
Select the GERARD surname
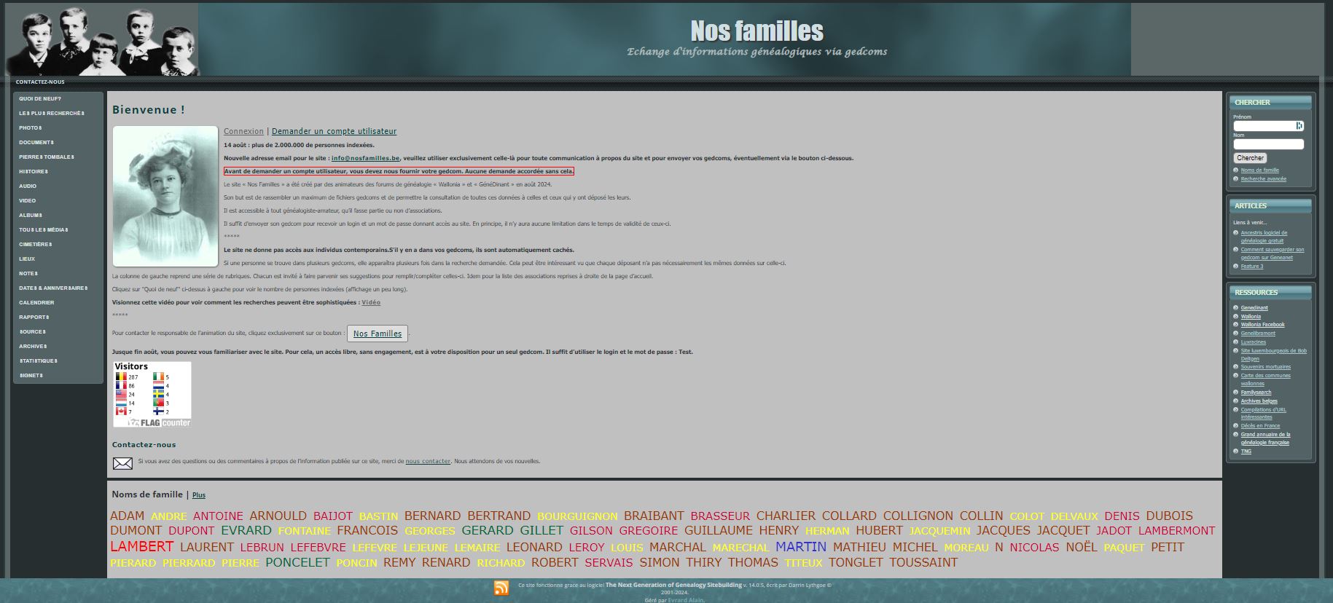coord(488,530)
